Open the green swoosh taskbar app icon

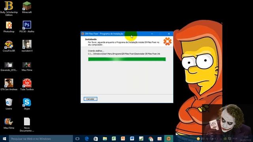[141, 138]
